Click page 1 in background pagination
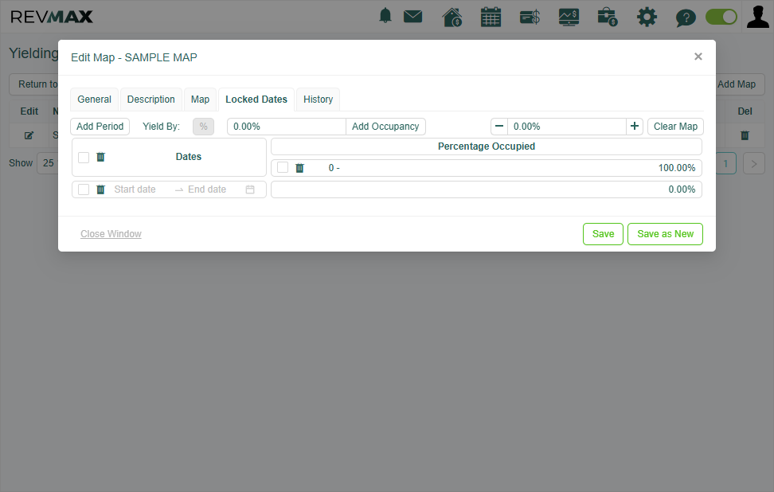Image resolution: width=774 pixels, height=492 pixels. tap(725, 163)
